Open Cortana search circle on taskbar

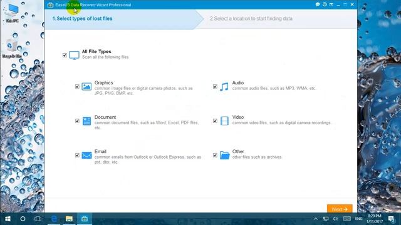23,219
